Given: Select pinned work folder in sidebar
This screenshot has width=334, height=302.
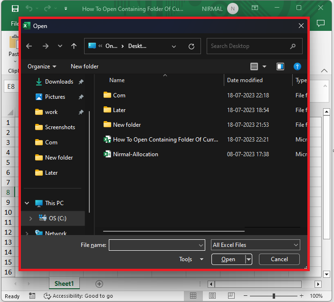Looking at the screenshot, I should coord(51,112).
